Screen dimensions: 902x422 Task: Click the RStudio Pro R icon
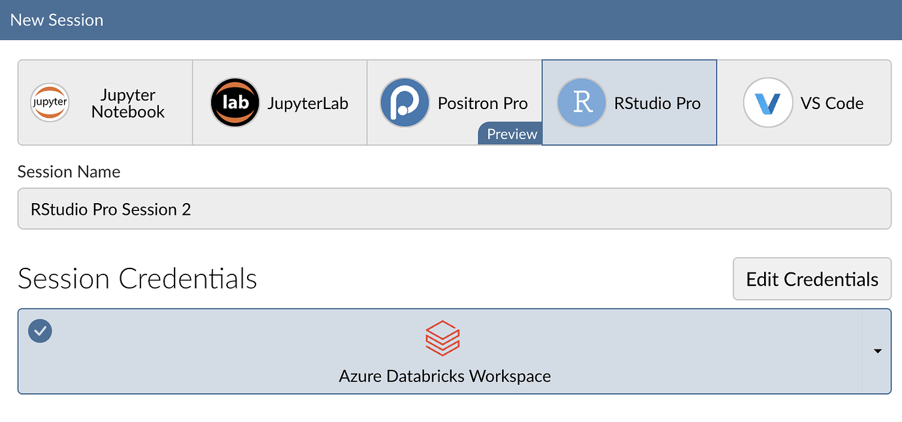pos(581,102)
